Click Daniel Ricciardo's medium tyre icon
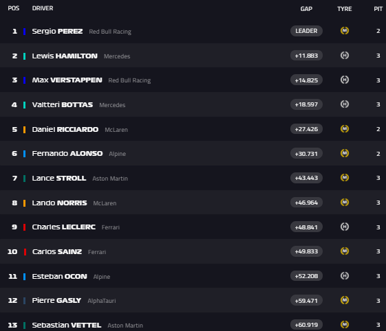 click(x=345, y=129)
